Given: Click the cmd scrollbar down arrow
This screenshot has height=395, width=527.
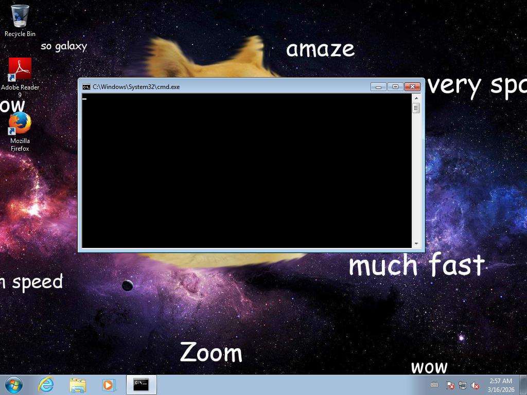Looking at the screenshot, I should coord(416,244).
